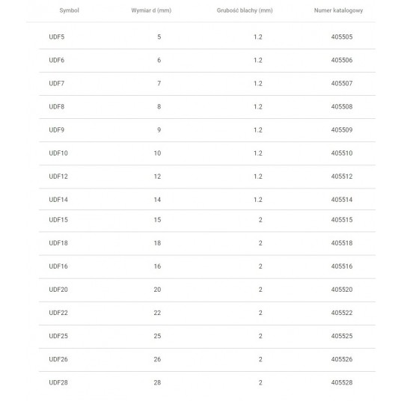401x401 pixels.
Task: Click the Wymiar d (mm) column header
Action: (x=151, y=10)
